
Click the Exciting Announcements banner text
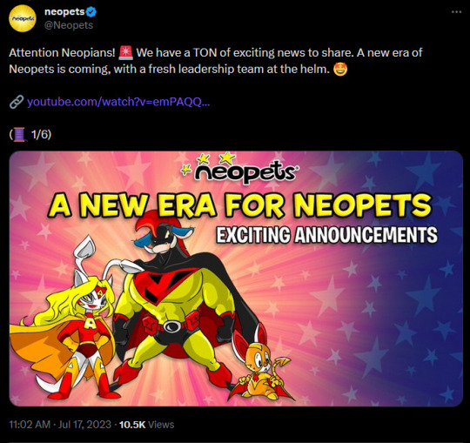click(x=326, y=235)
